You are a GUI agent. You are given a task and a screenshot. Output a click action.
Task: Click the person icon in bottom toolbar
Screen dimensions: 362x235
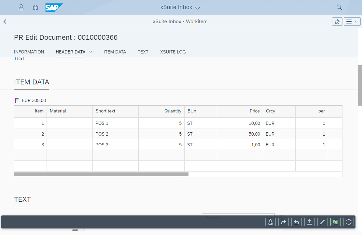point(271,222)
